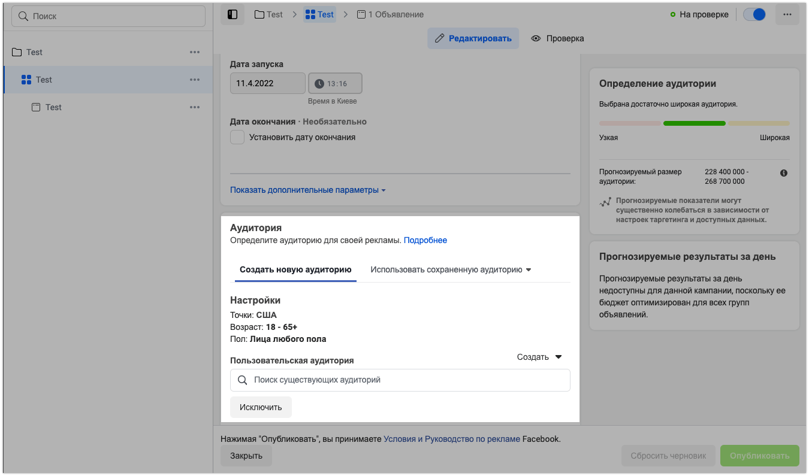Toggle the sidebar panel icon
The width and height of the screenshot is (809, 476).
pyautogui.click(x=233, y=14)
